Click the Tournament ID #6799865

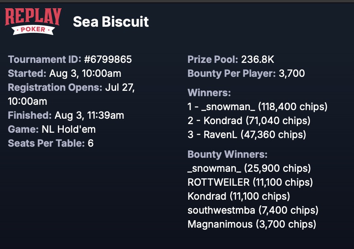[x=108, y=60]
